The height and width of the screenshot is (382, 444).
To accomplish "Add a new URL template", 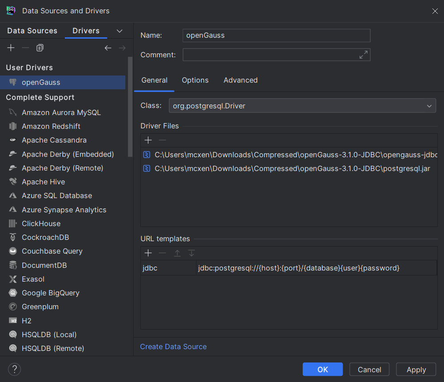I will pyautogui.click(x=148, y=253).
